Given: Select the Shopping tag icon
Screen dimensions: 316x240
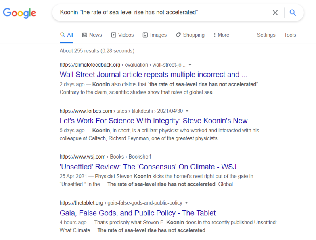Looking at the screenshot, I should (178, 35).
